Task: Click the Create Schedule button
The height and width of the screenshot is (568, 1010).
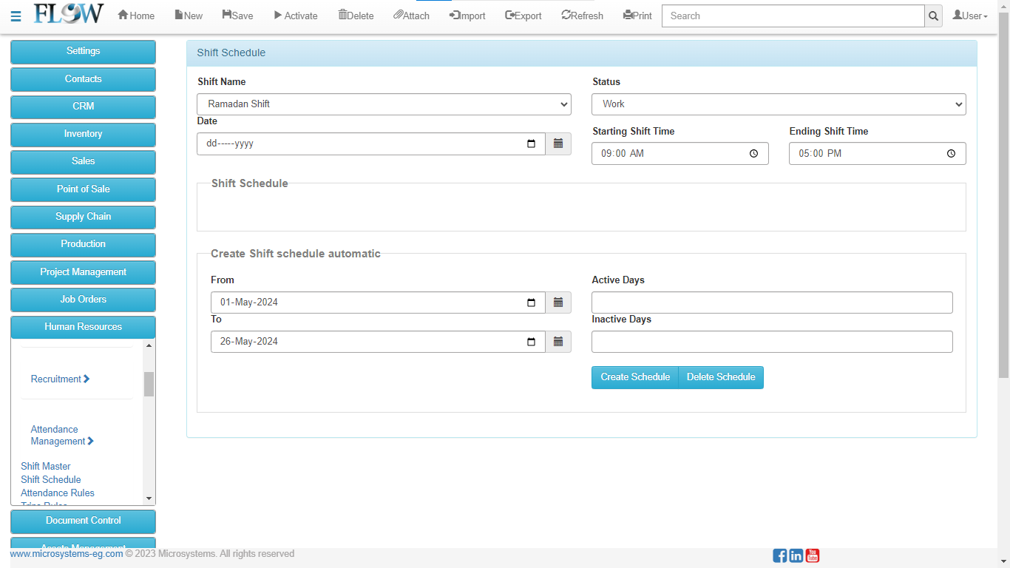Action: point(634,377)
